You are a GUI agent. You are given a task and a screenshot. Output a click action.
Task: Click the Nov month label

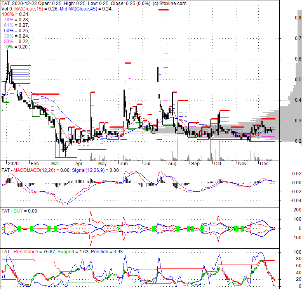(x=242, y=164)
